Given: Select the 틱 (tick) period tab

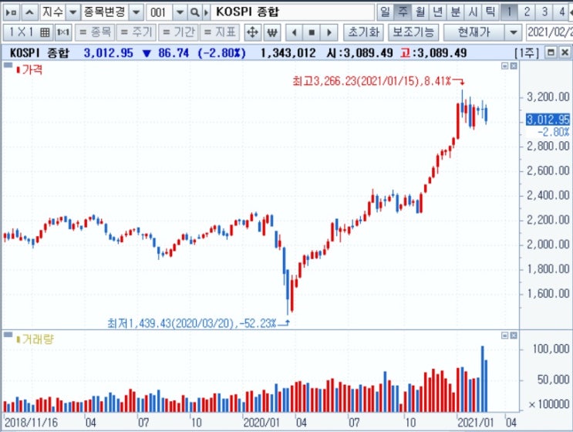Looking at the screenshot, I should click(490, 12).
